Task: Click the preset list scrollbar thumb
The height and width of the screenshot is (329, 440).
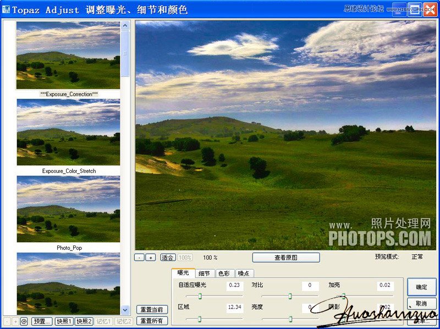Action: (125, 53)
